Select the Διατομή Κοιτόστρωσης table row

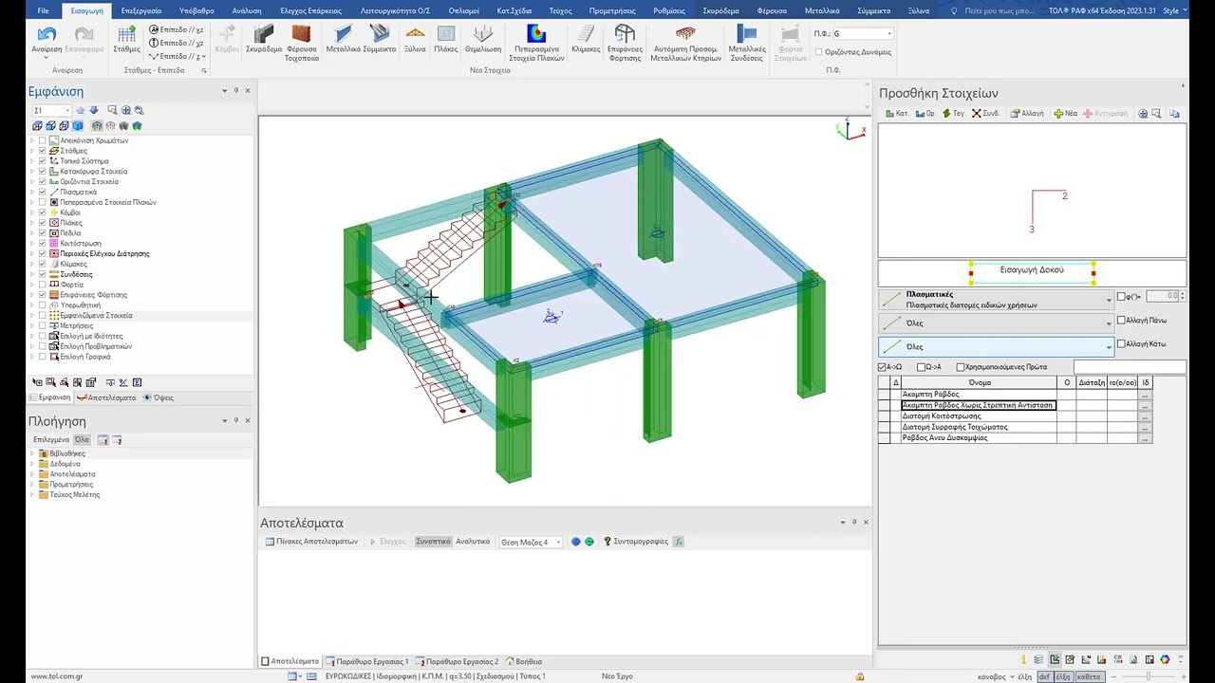click(x=979, y=415)
